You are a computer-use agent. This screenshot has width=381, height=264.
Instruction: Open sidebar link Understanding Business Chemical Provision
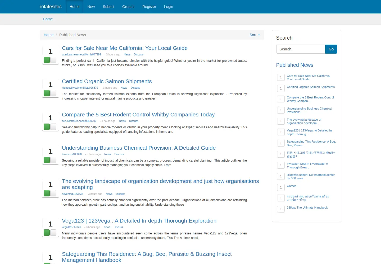pos(309,110)
